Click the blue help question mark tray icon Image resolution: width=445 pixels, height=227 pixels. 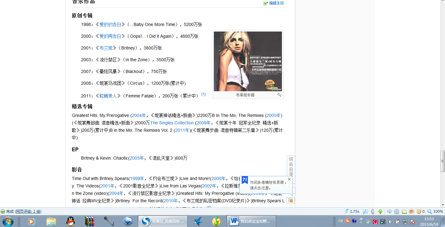click(354, 221)
